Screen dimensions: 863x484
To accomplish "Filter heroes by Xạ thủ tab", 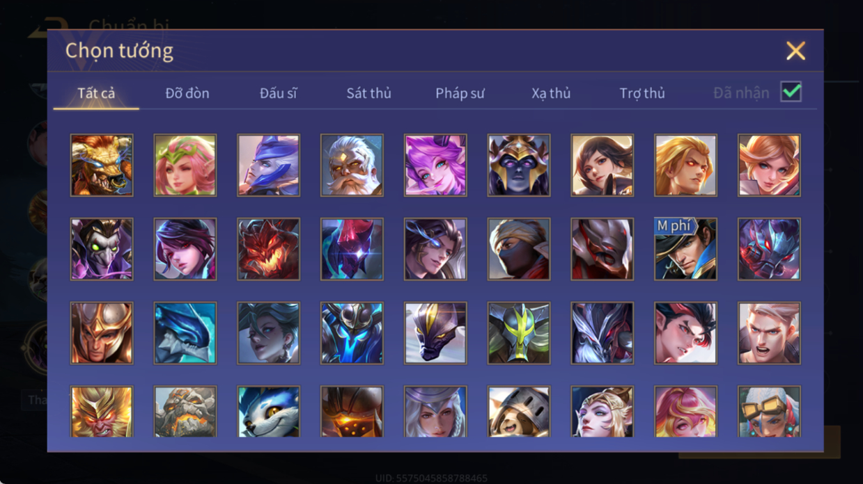I will point(551,93).
